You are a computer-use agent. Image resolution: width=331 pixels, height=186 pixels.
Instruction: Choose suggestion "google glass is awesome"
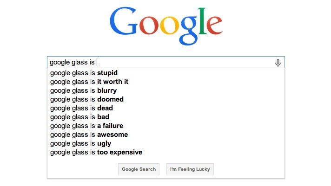166,135
